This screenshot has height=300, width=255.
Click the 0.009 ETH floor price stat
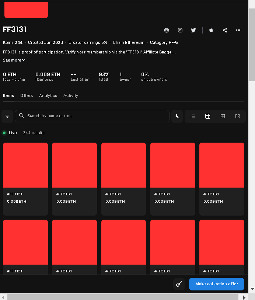point(48,77)
